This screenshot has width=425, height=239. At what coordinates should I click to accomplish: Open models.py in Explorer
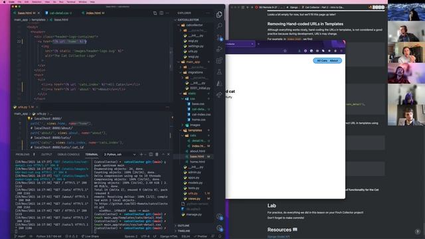coord(195,183)
